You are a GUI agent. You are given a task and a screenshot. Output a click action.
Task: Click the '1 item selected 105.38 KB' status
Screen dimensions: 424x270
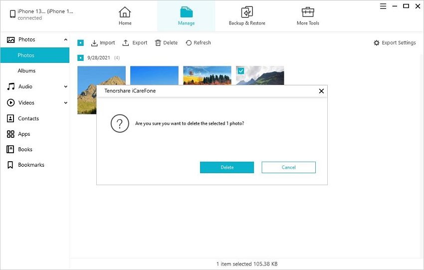click(x=247, y=264)
